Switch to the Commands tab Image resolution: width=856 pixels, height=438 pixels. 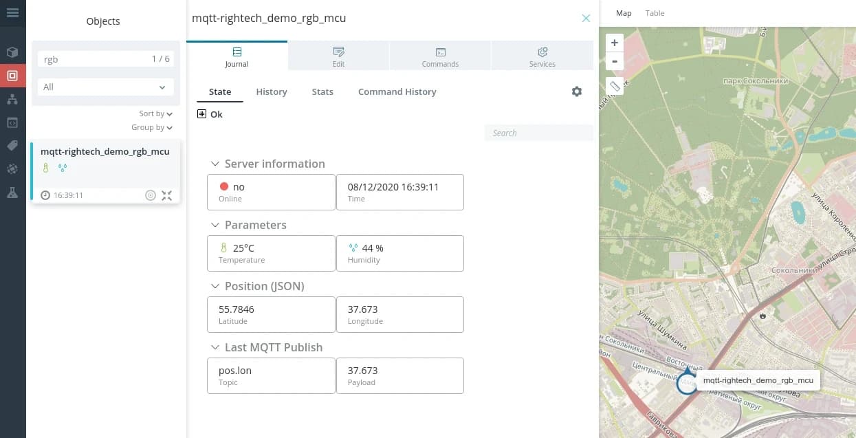[x=440, y=56]
